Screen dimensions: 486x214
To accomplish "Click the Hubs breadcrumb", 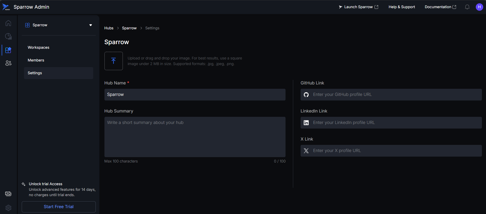I will point(109,28).
